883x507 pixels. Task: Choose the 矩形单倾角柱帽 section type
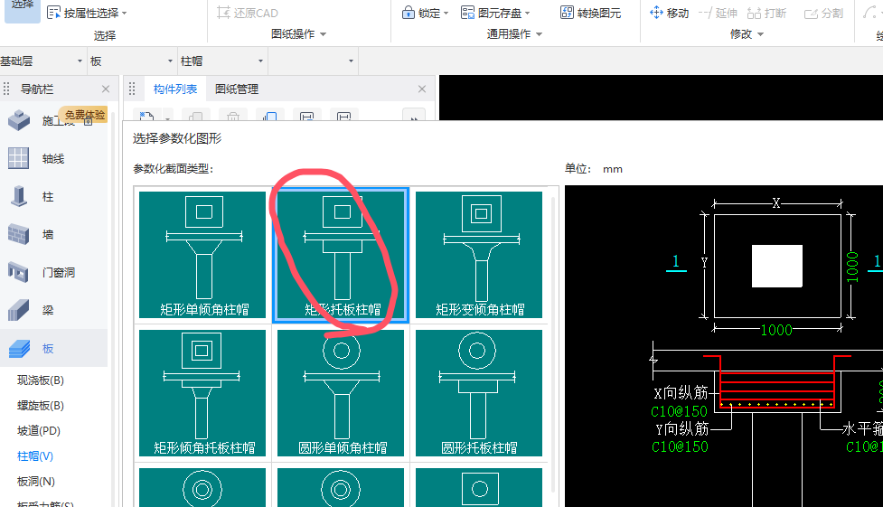202,255
